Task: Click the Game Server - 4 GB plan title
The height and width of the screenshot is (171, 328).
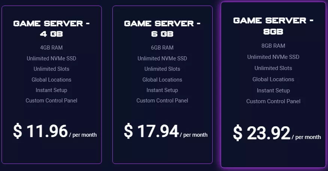Action: 52,28
